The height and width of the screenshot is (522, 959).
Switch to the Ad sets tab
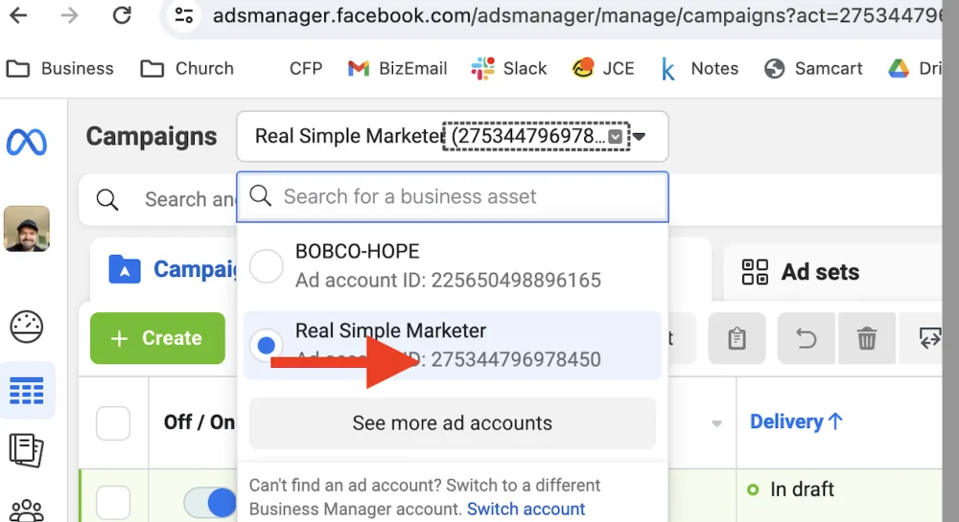(801, 272)
